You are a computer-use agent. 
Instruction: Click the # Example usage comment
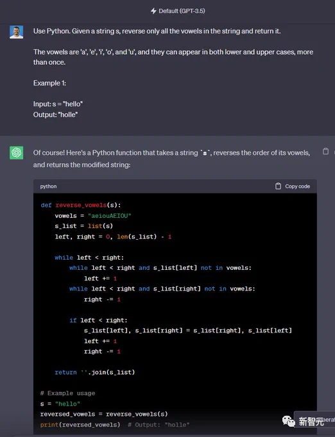pyautogui.click(x=67, y=393)
